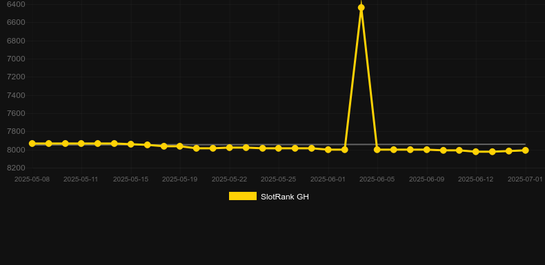The image size is (545, 265).
Task: Click the data point above 2025-05-25 label
Action: (279, 148)
